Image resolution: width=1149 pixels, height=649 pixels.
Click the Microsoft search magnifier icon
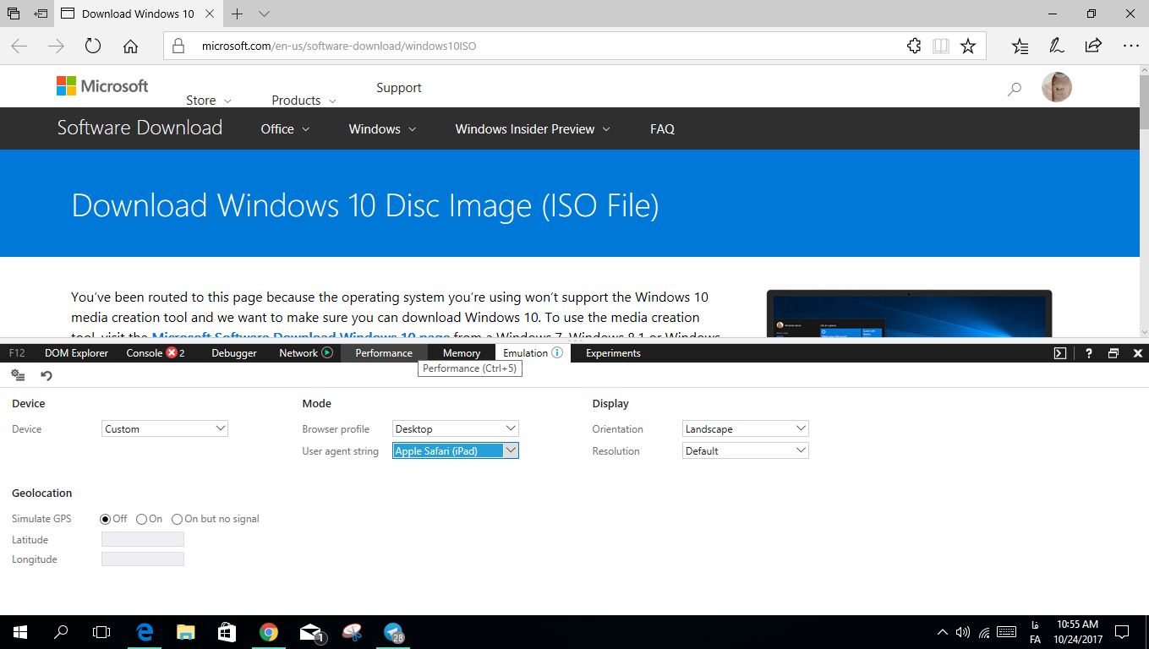(x=1015, y=89)
